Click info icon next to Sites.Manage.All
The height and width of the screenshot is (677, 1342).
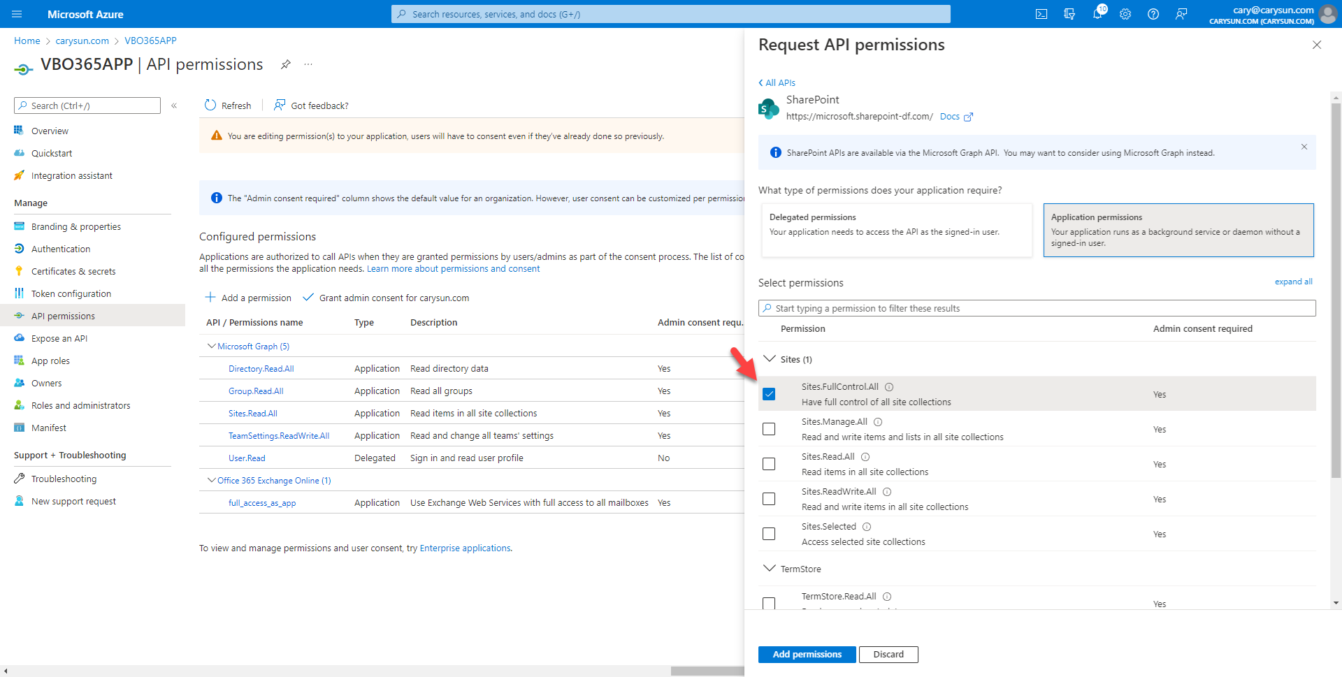click(x=878, y=422)
